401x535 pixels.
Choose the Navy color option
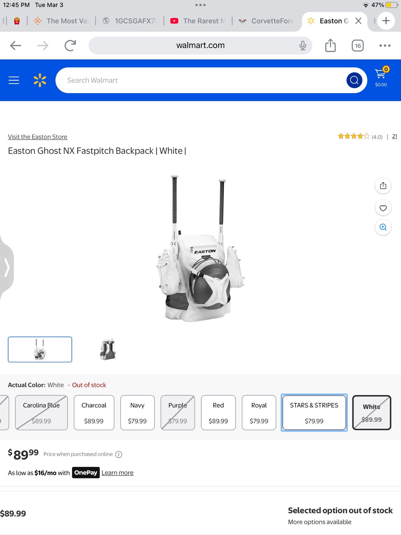coord(137,412)
